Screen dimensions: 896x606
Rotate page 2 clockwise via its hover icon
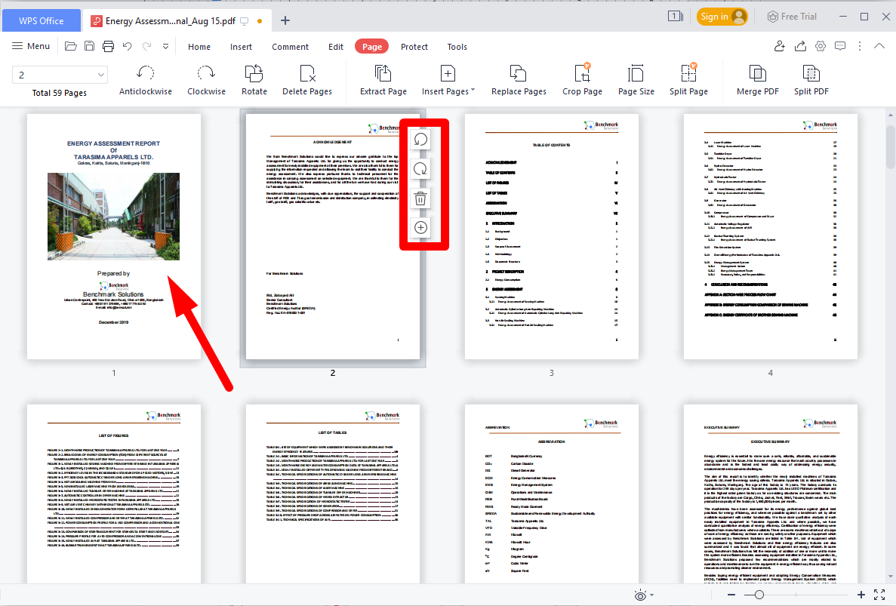point(420,169)
